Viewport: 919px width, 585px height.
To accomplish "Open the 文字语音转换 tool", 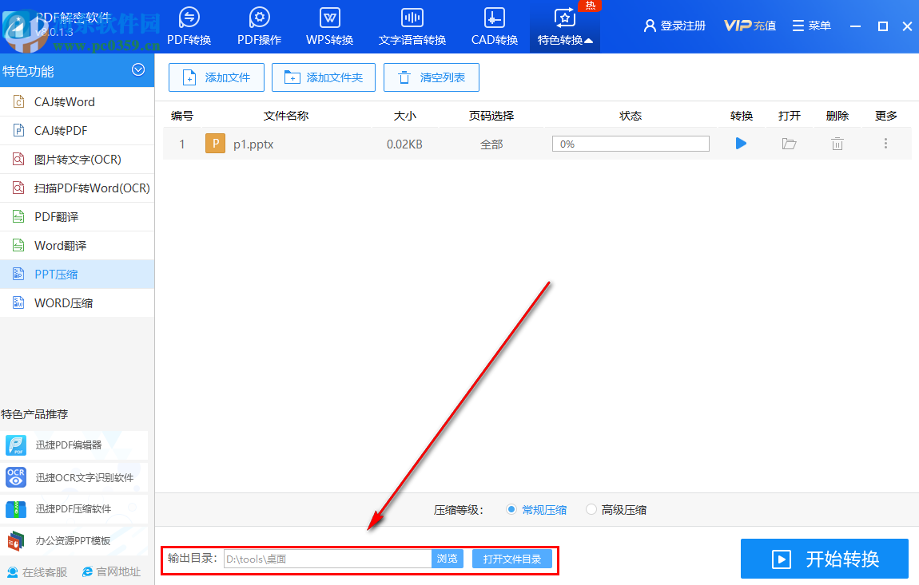I will point(412,26).
